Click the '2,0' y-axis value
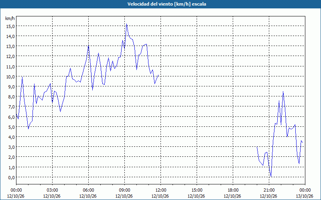 (x=12, y=157)
